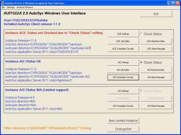Open the Settings menu

[11, 7]
